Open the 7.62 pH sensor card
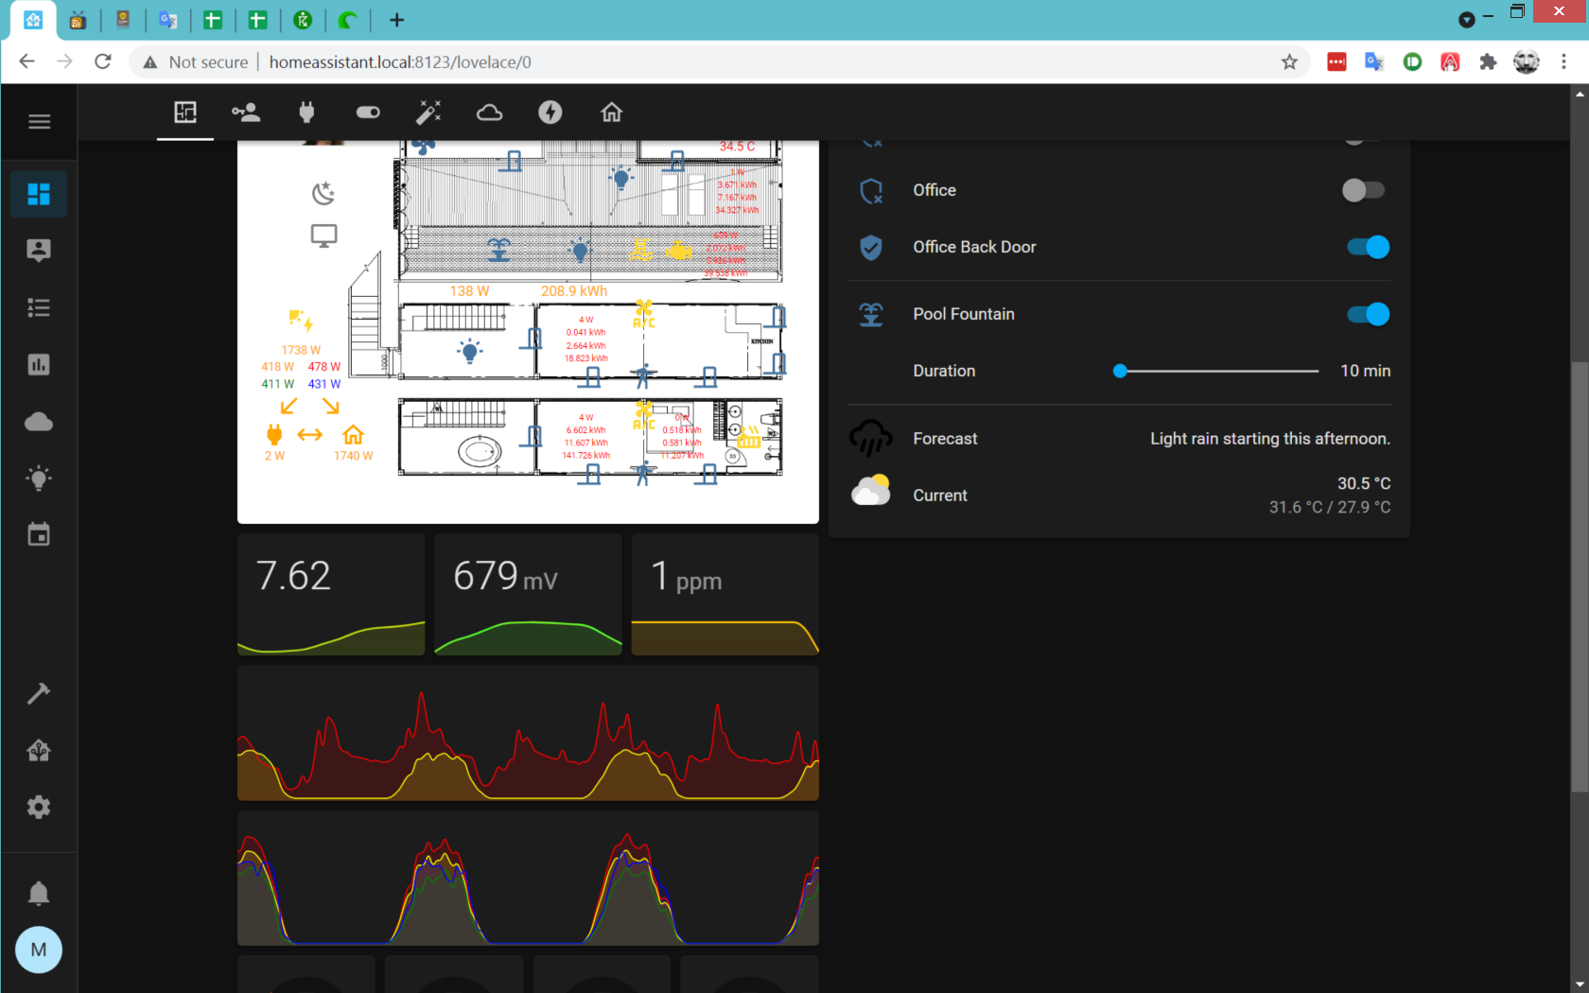The height and width of the screenshot is (993, 1589). tap(331, 595)
